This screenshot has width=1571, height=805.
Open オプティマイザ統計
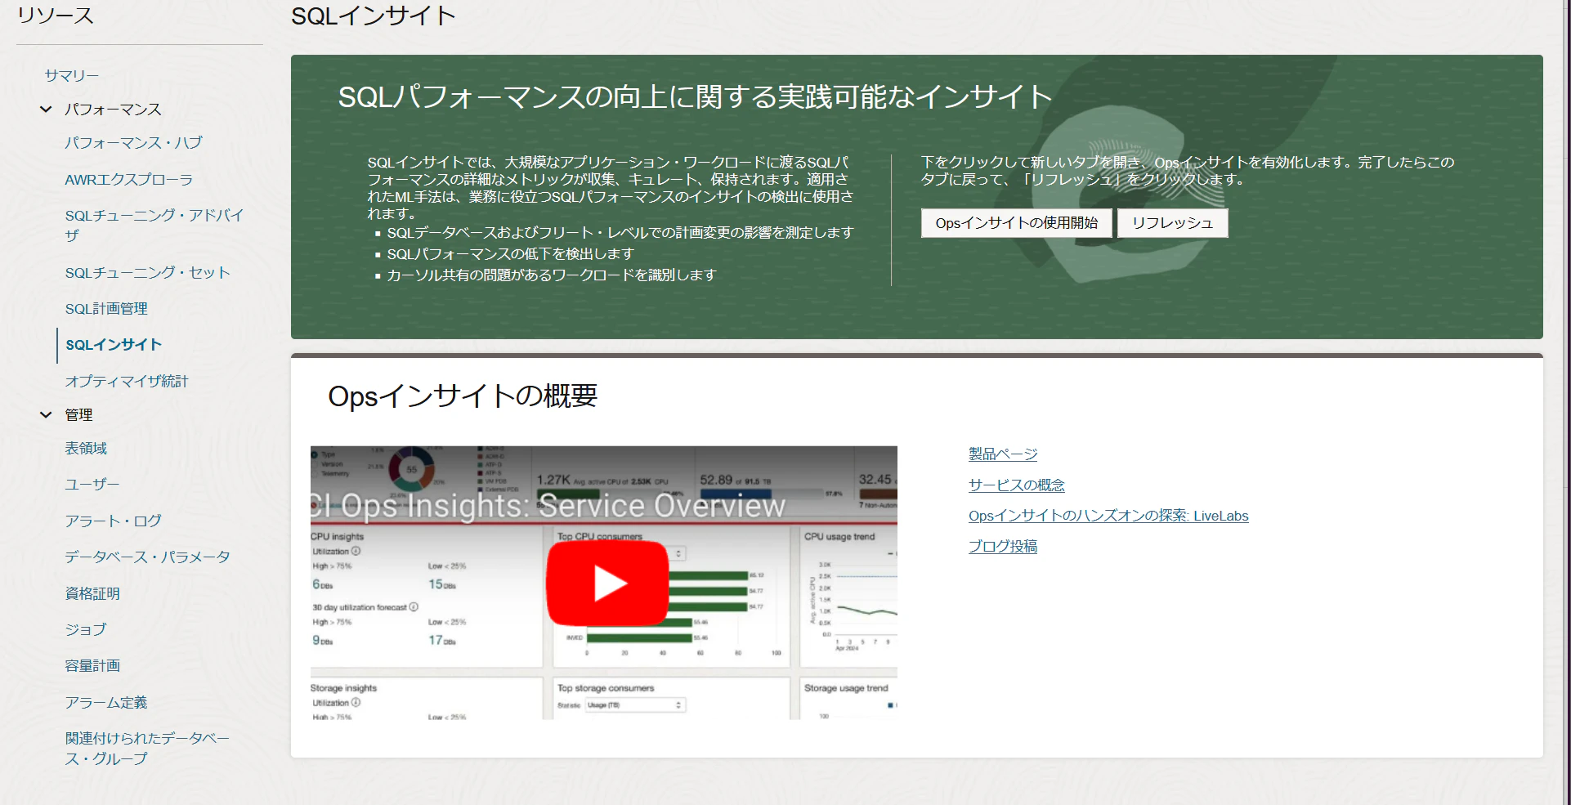coord(127,382)
